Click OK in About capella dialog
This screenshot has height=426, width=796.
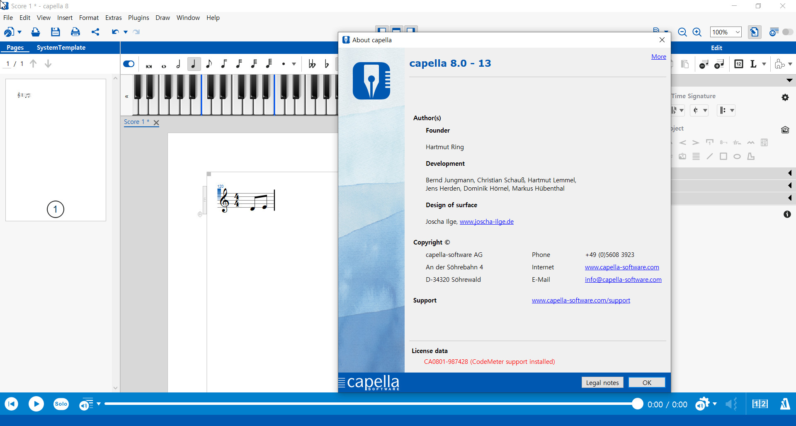click(647, 382)
